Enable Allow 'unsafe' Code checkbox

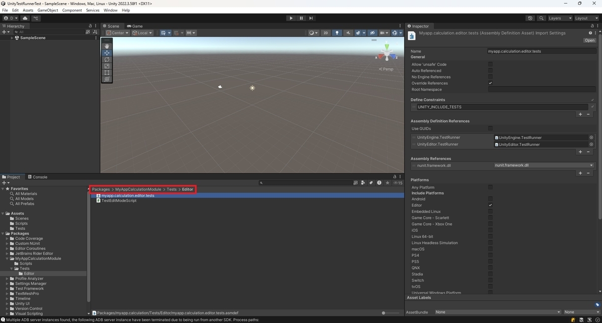coord(490,64)
